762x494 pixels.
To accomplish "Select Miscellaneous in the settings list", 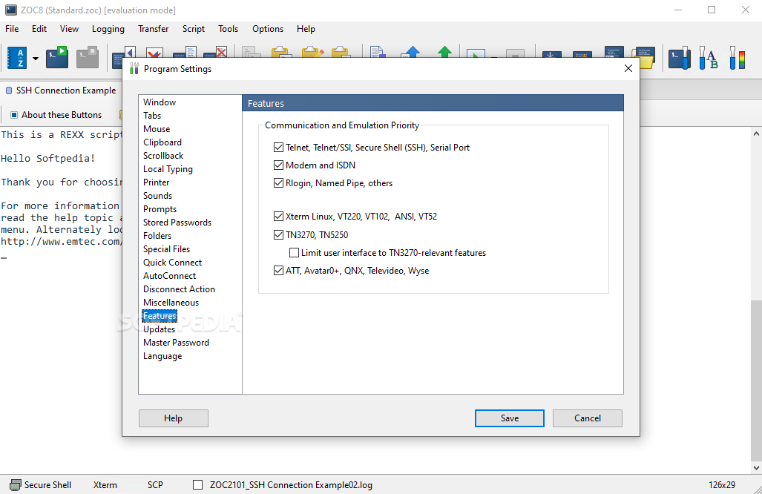I will [171, 303].
